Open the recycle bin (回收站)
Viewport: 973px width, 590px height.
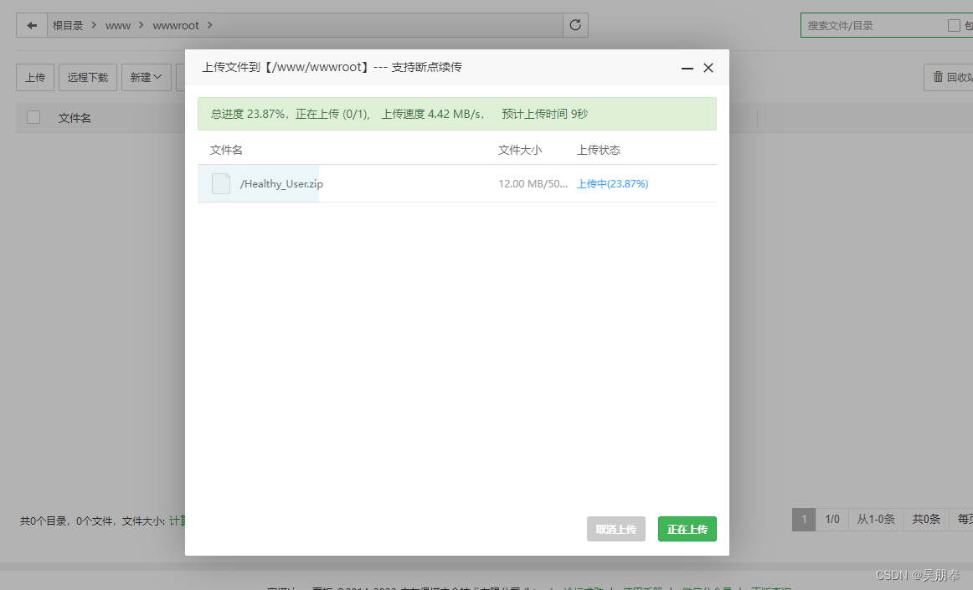click(x=951, y=78)
